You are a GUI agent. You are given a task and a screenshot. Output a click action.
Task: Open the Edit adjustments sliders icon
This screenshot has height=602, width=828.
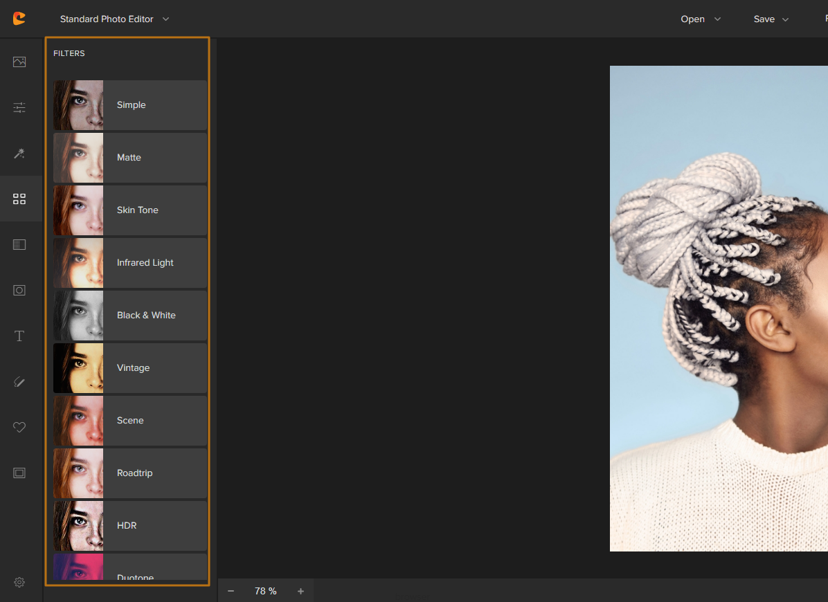click(x=19, y=107)
